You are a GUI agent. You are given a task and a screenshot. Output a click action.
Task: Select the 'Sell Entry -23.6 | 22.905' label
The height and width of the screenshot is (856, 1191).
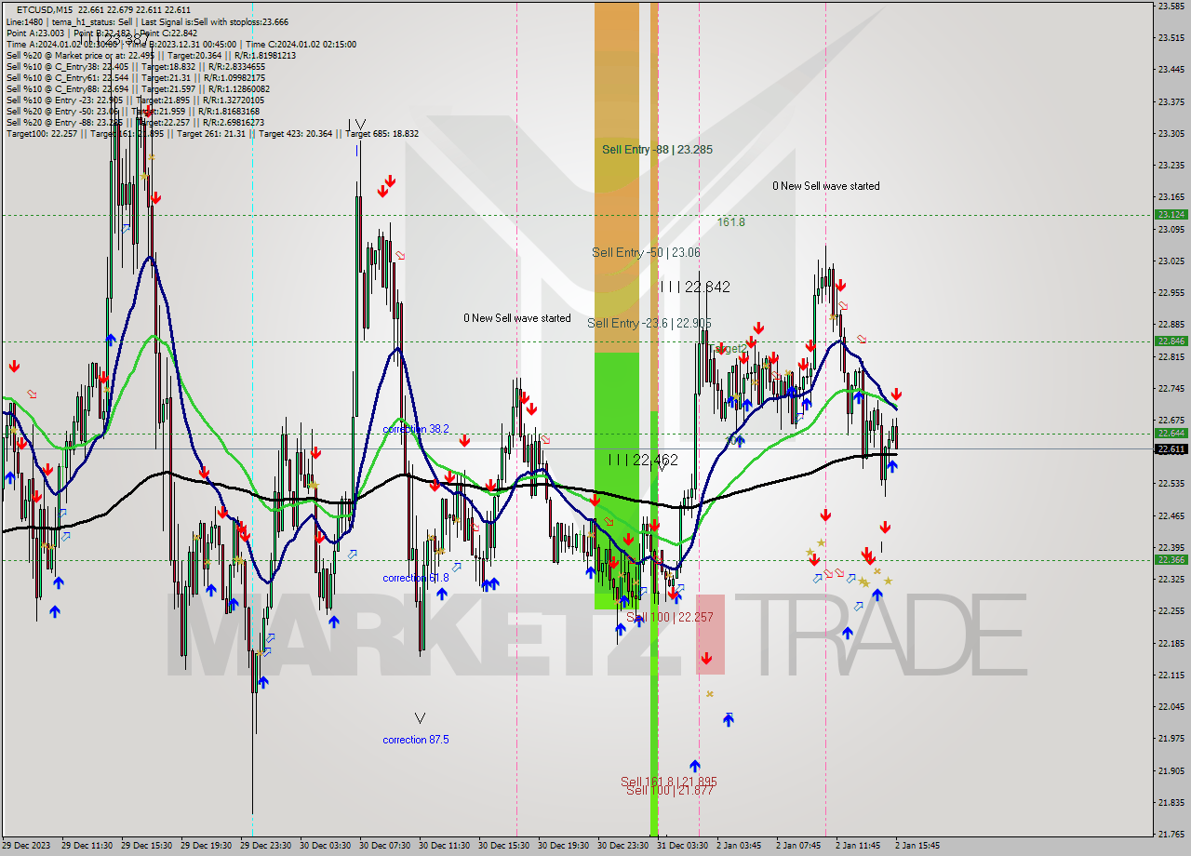[x=649, y=323]
